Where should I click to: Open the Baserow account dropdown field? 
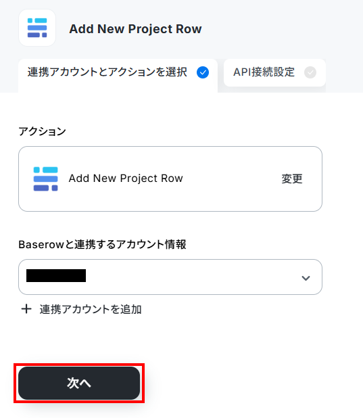point(170,277)
